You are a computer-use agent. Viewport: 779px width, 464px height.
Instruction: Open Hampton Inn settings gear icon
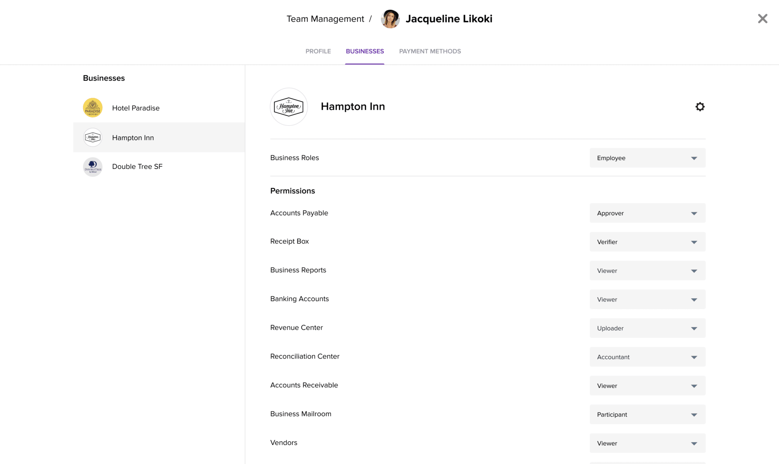click(x=700, y=107)
